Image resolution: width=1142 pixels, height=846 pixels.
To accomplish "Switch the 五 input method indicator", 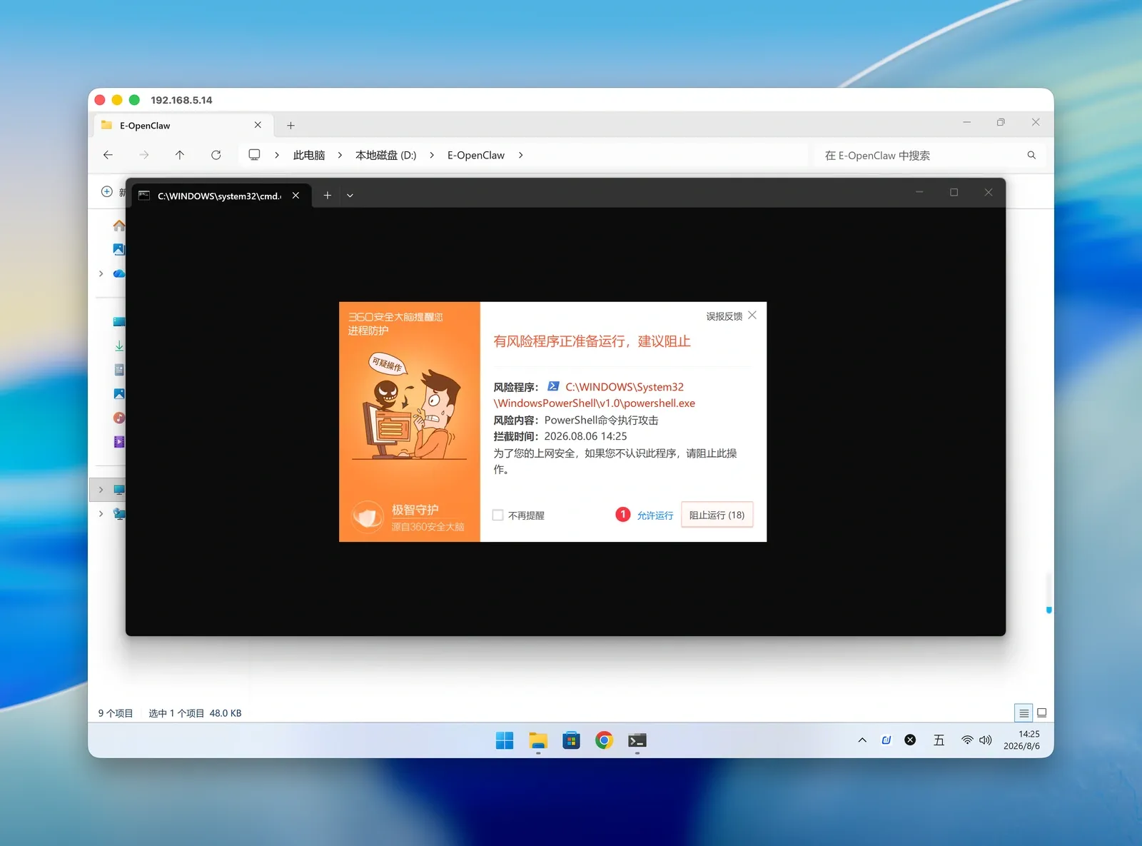I will 939,740.
